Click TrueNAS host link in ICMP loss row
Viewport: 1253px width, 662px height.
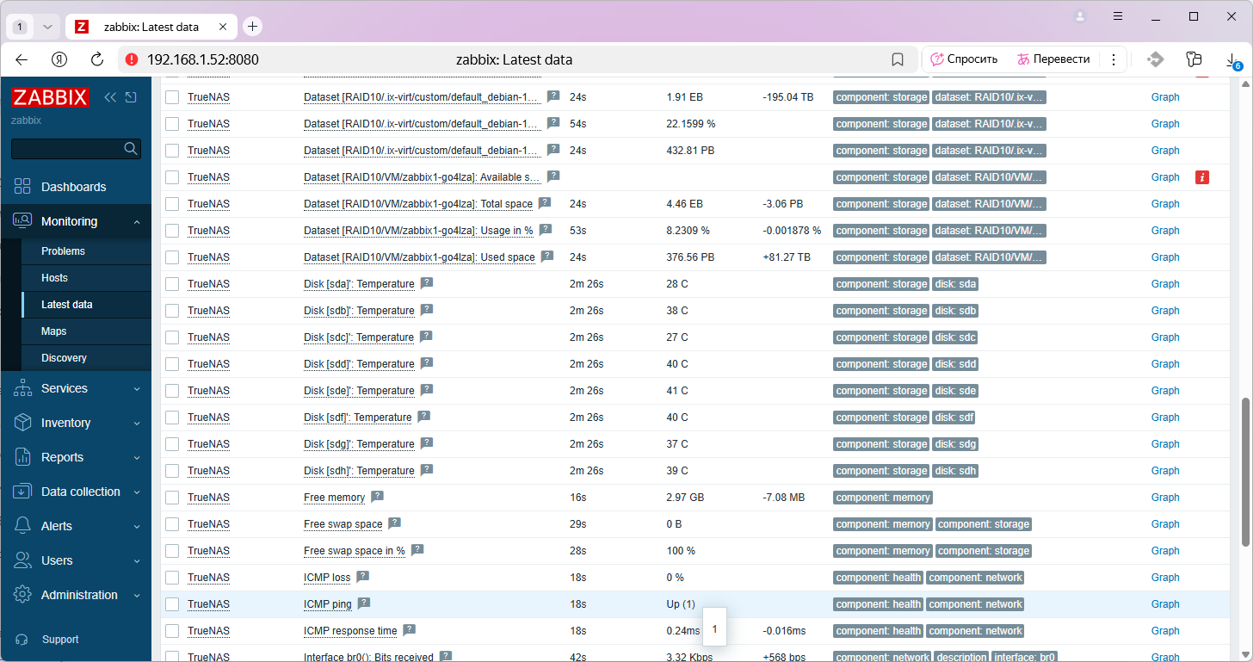pos(208,578)
